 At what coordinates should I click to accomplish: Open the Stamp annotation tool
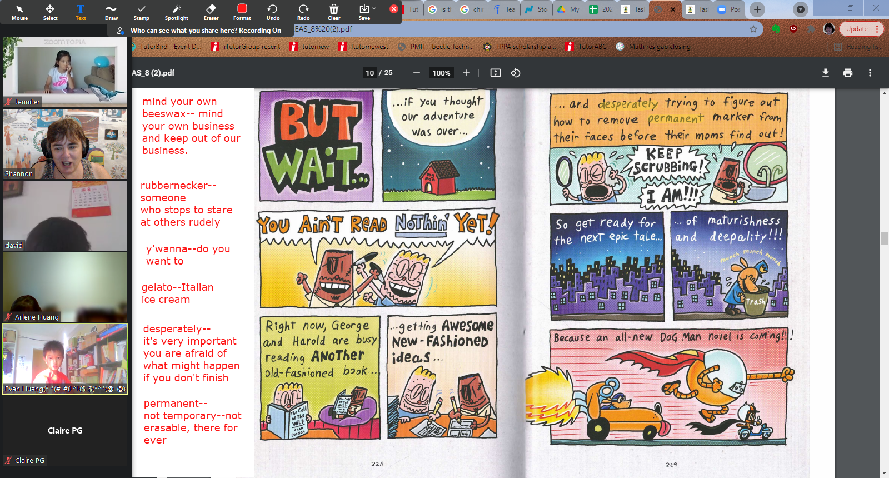pos(141,12)
